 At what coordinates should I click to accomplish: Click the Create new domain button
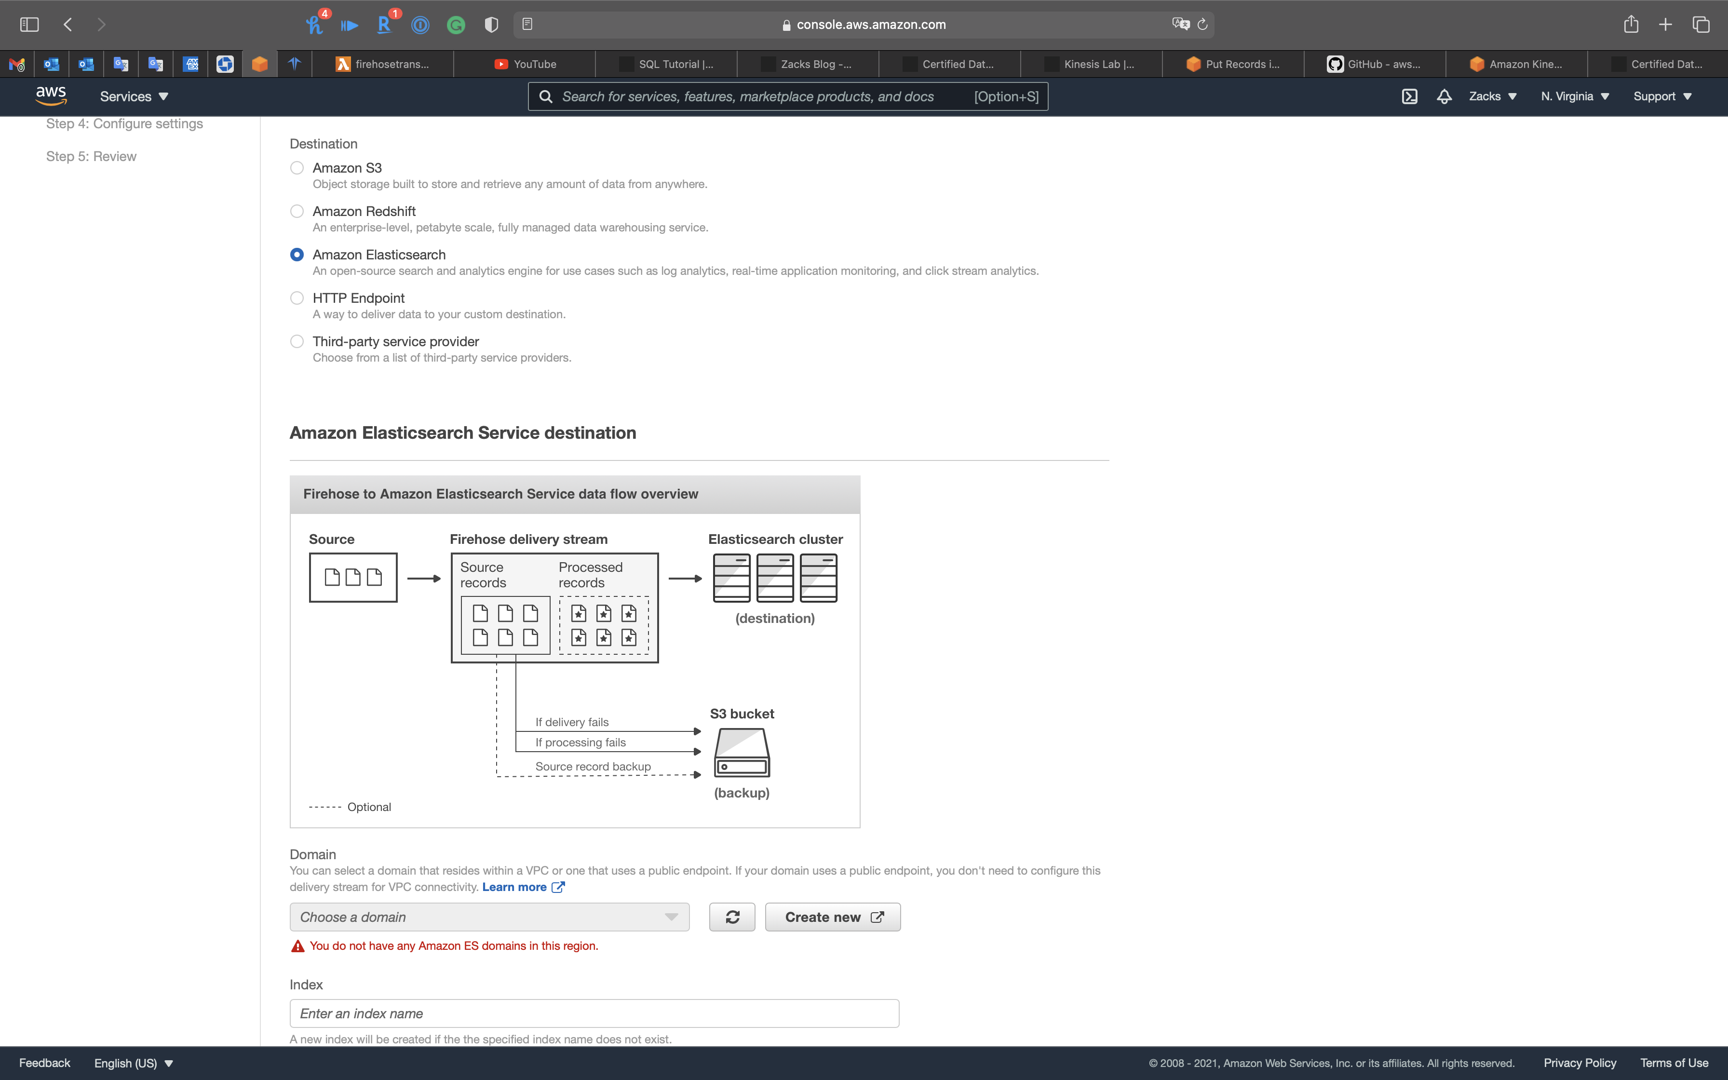(833, 917)
